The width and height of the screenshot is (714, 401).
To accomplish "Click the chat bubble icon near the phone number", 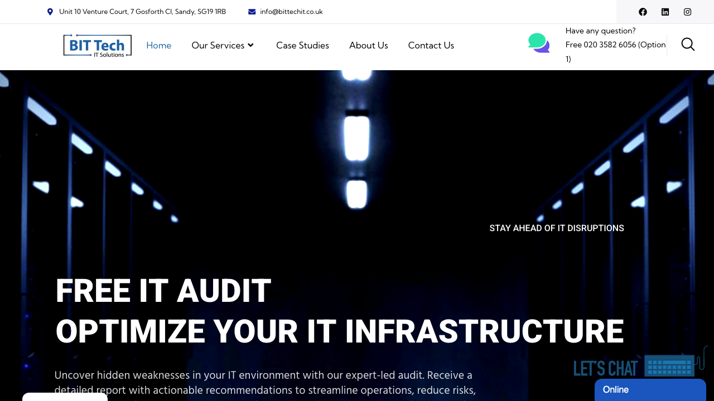I will pos(538,42).
